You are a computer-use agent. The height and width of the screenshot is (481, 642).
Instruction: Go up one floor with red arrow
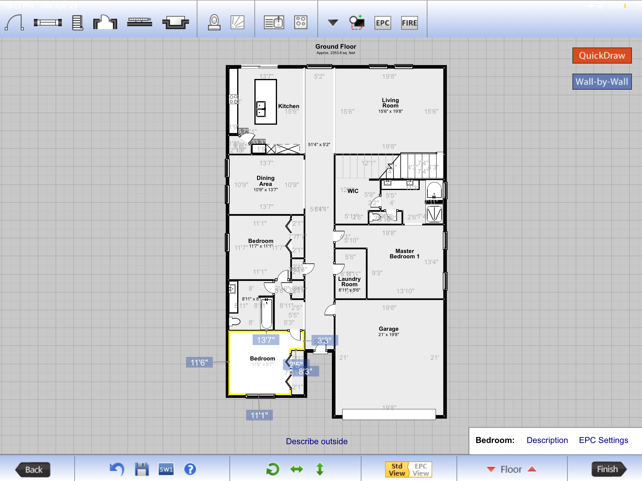(532, 469)
